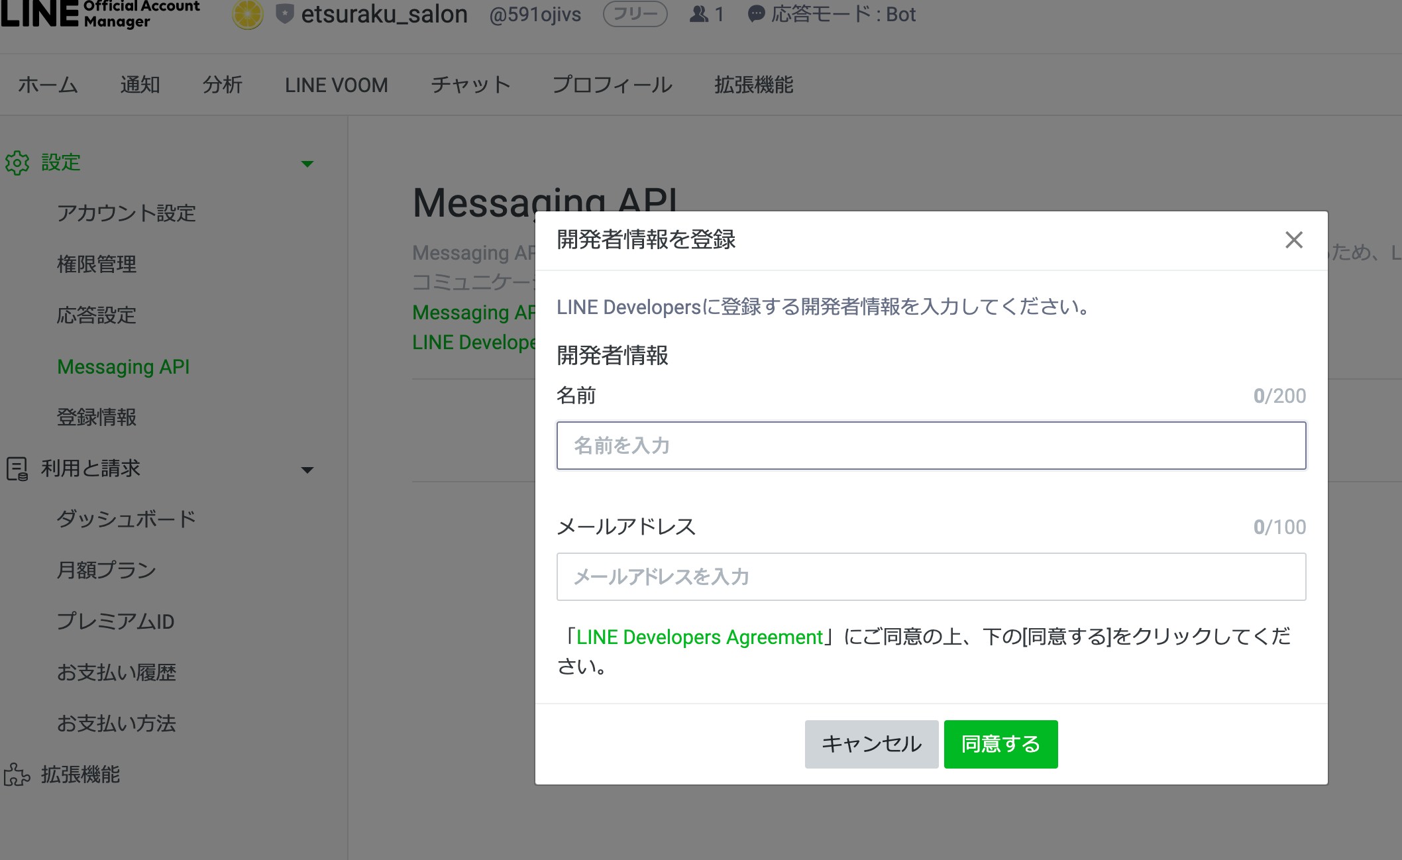
Task: Open the ホーム tab
Action: pyautogui.click(x=48, y=85)
